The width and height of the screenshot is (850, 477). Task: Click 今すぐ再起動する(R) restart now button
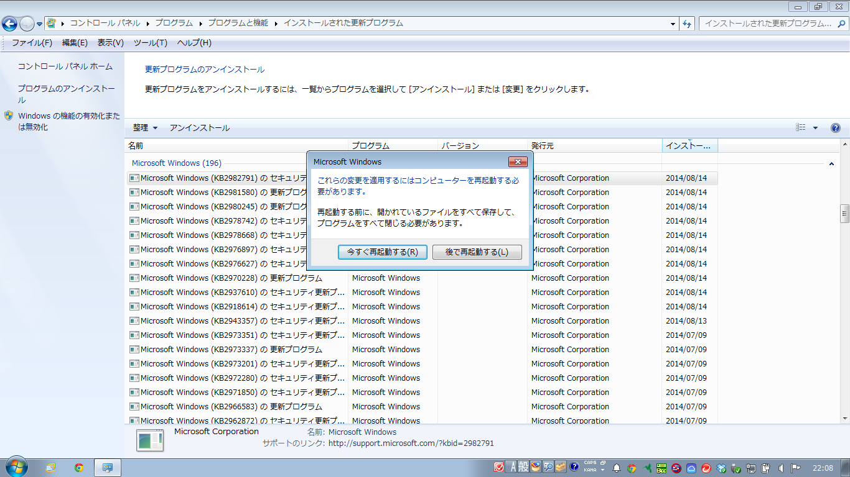(x=383, y=252)
